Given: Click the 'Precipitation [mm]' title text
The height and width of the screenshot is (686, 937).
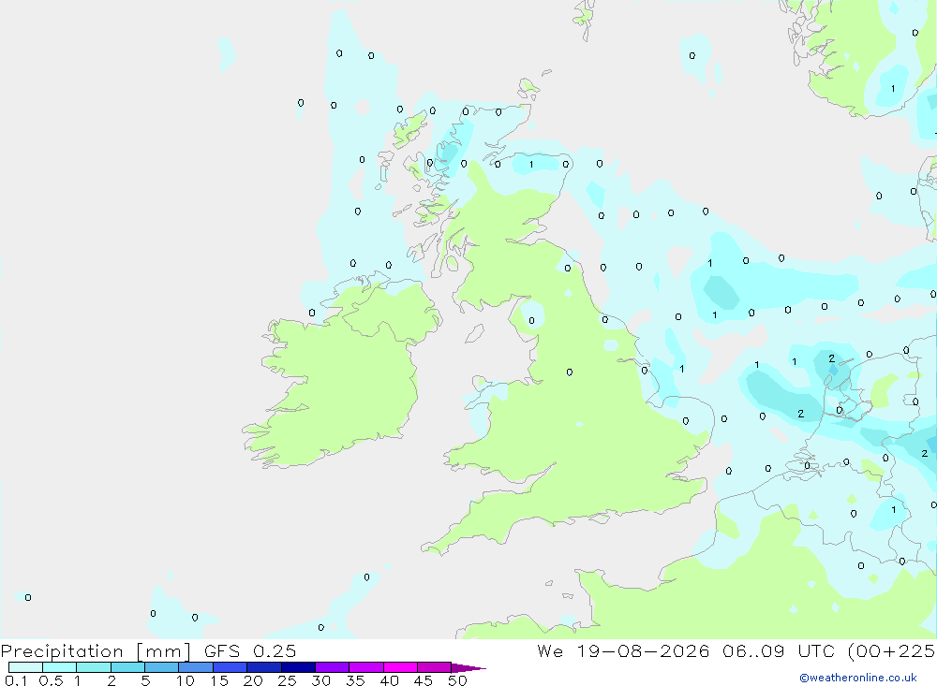Looking at the screenshot, I should 96,651.
